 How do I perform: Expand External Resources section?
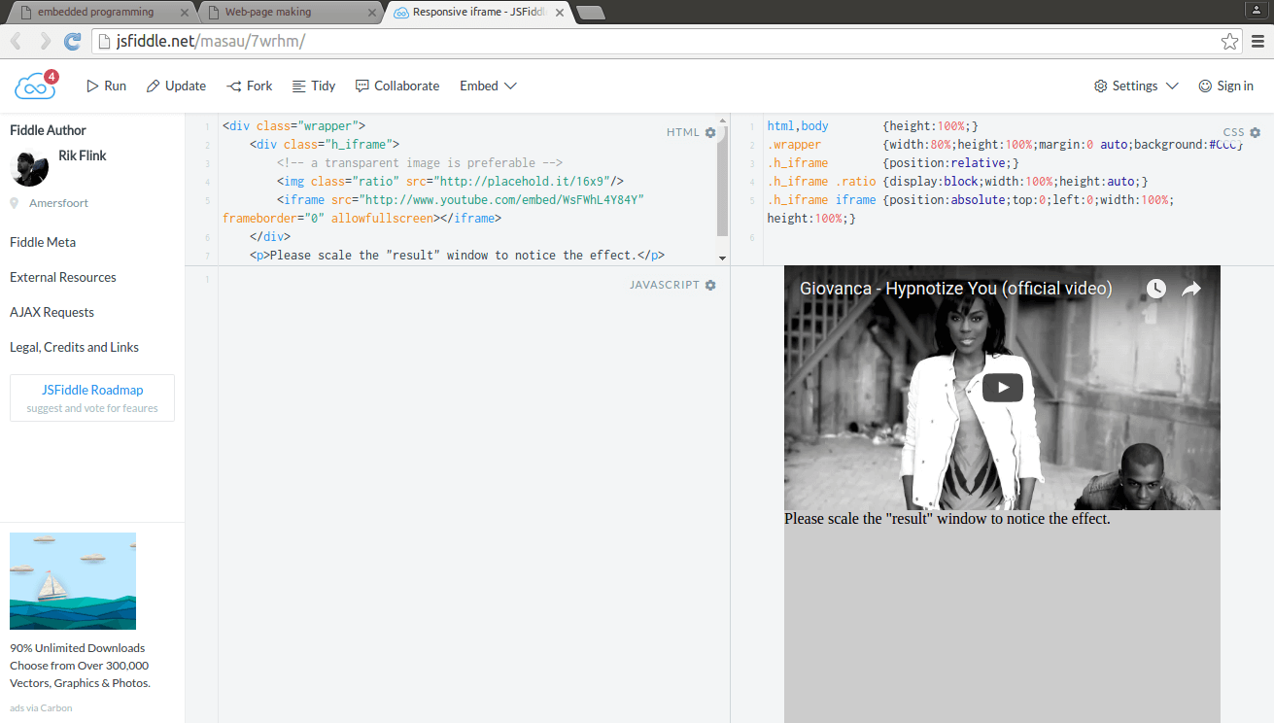click(63, 277)
